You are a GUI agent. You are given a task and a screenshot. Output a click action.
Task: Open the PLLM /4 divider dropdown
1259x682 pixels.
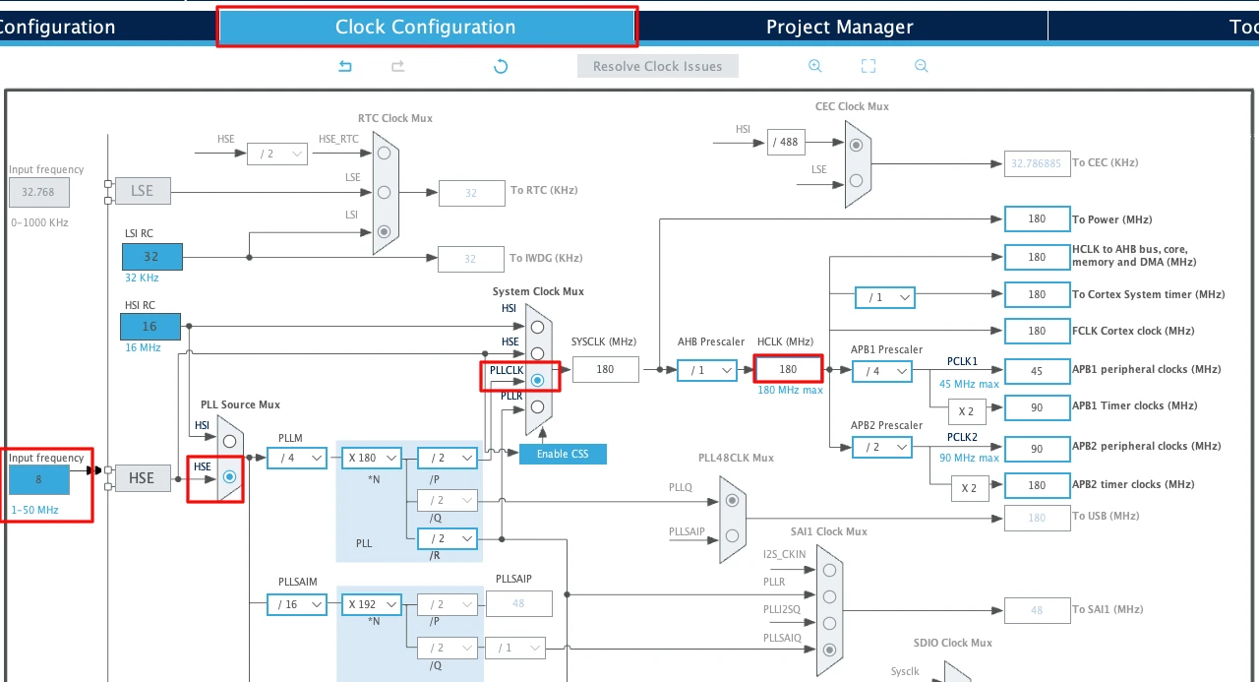click(x=296, y=458)
